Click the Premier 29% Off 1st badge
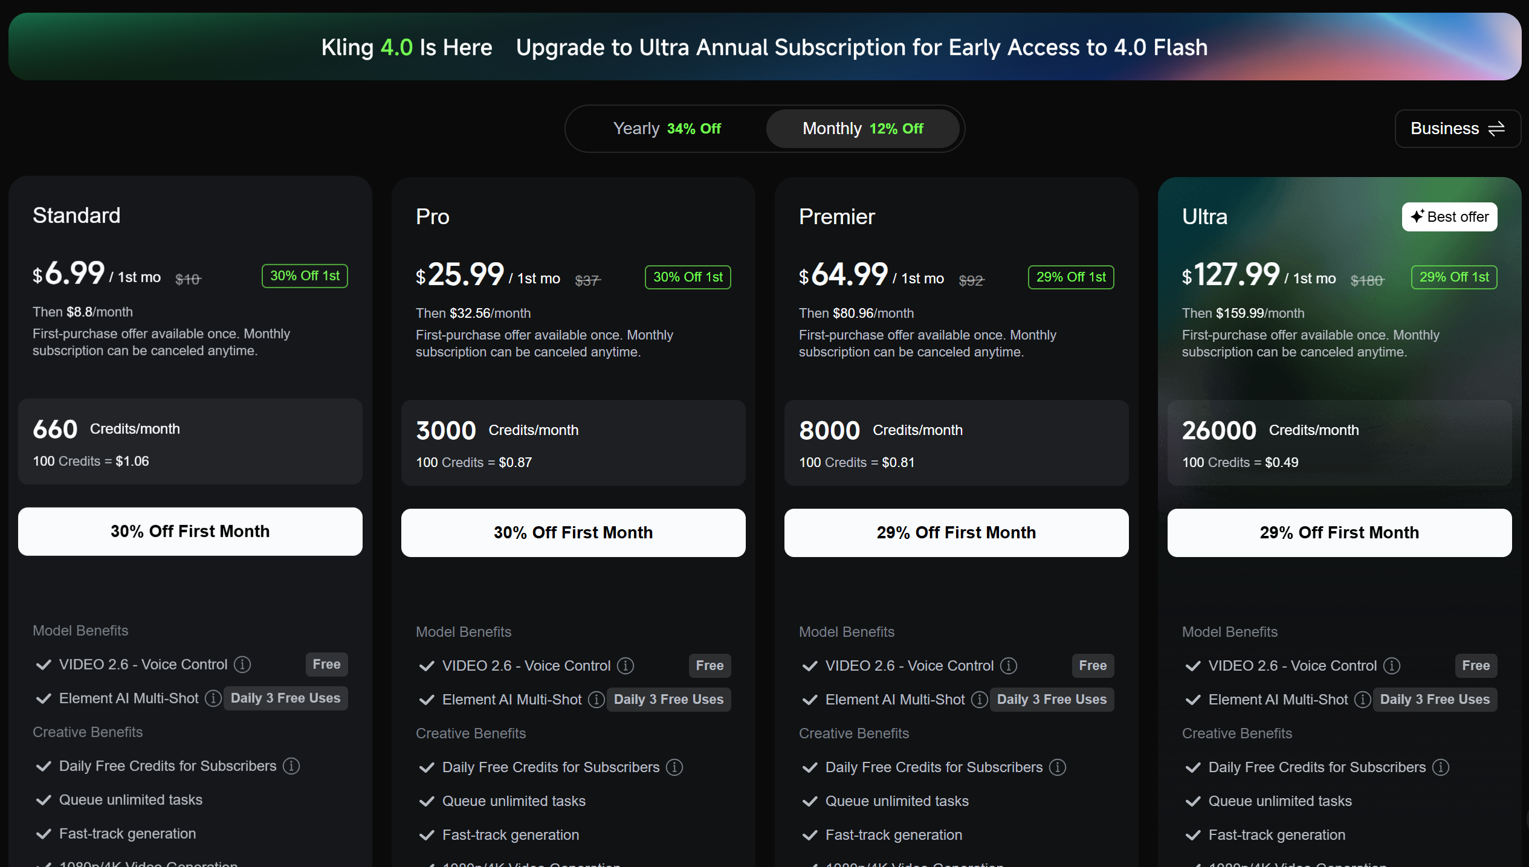This screenshot has height=867, width=1529. coord(1071,277)
